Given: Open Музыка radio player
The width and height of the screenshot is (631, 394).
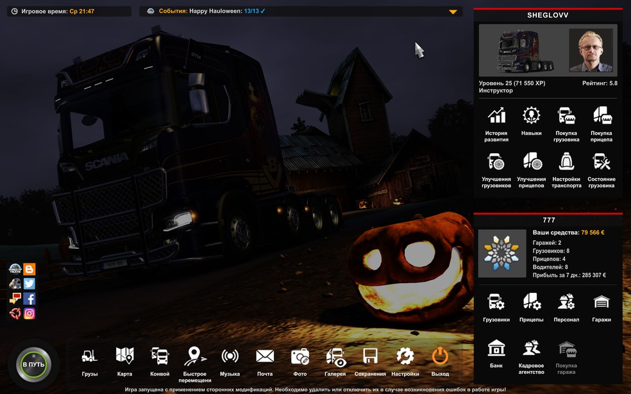Looking at the screenshot, I should click(230, 356).
